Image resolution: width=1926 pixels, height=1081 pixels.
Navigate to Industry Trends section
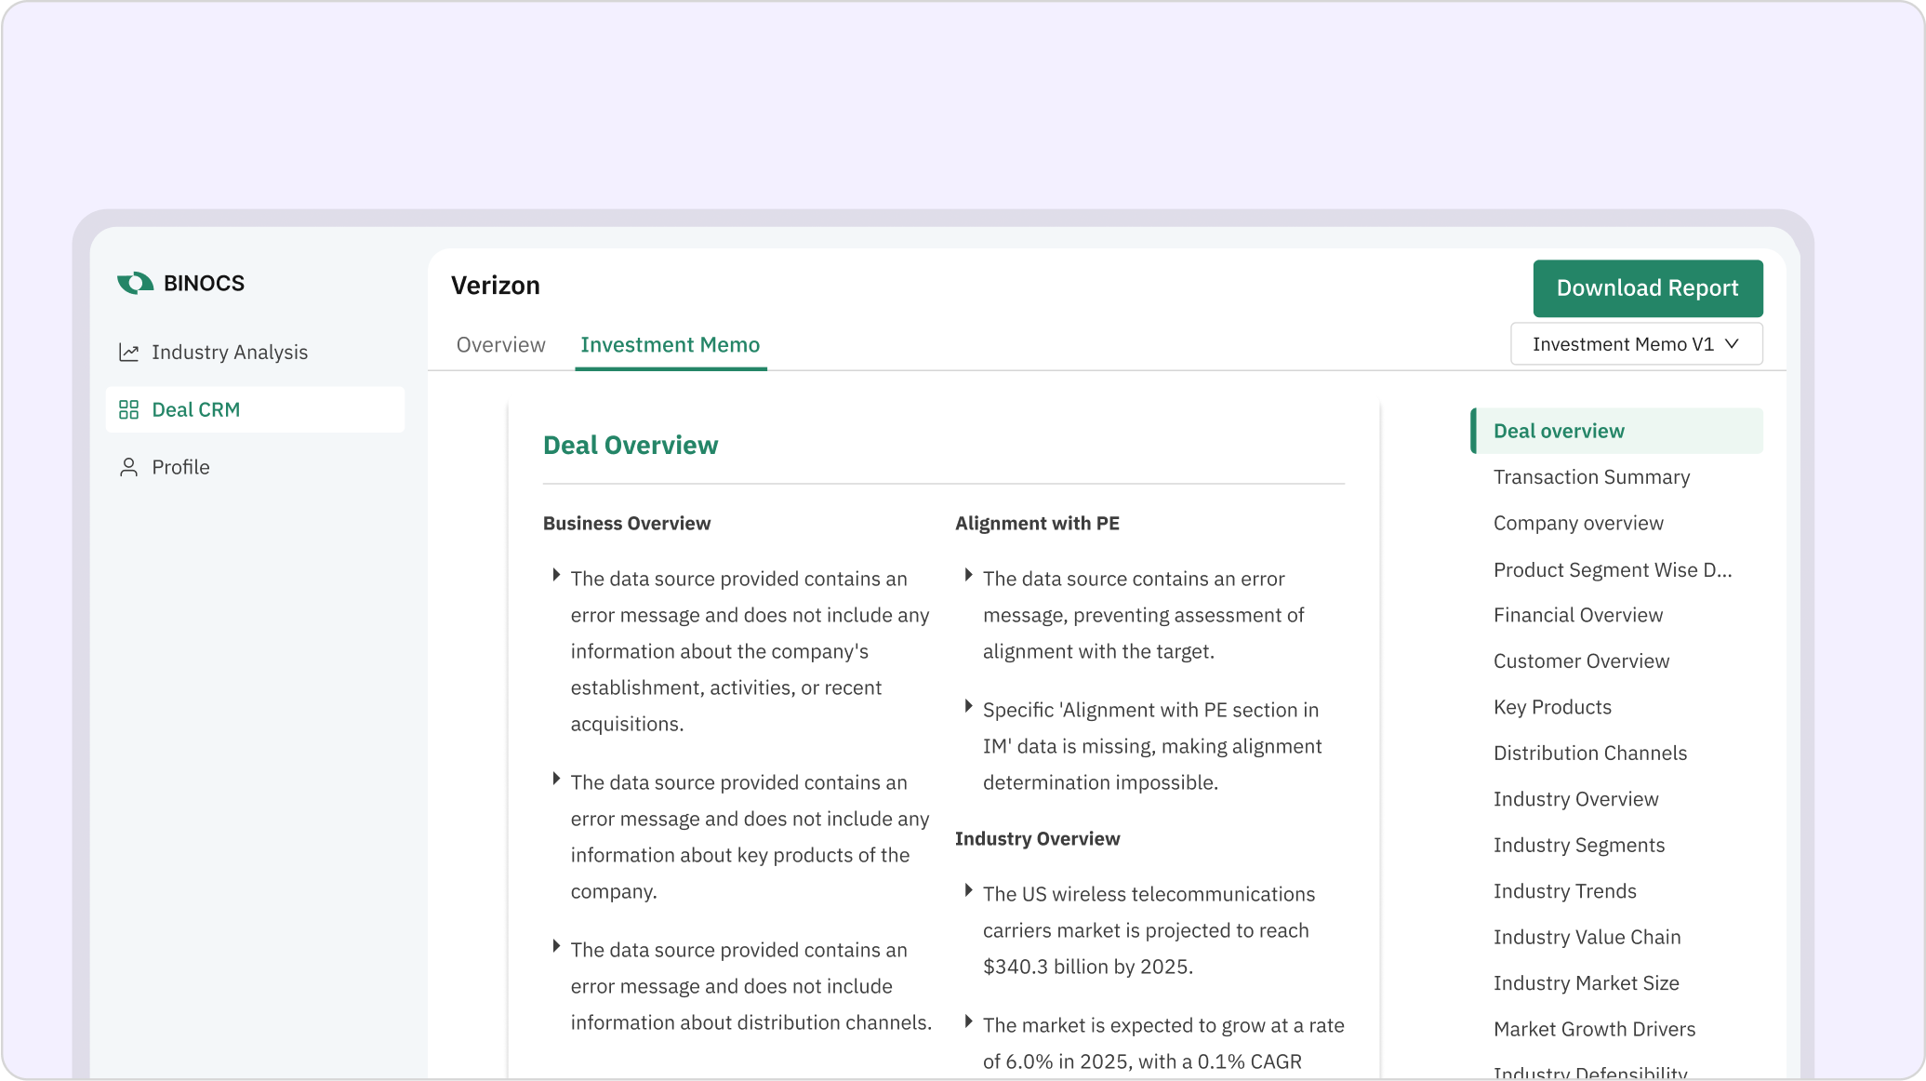(1564, 891)
